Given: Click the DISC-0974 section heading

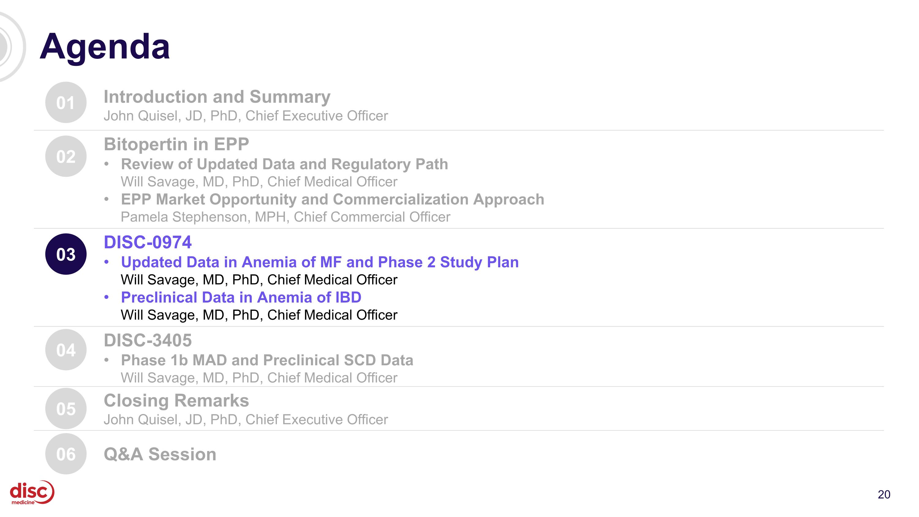Looking at the screenshot, I should pos(148,242).
